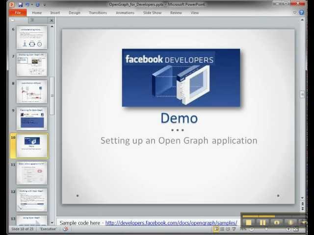Select slide 12 thumbnail
314x235 pixels.
(32, 200)
